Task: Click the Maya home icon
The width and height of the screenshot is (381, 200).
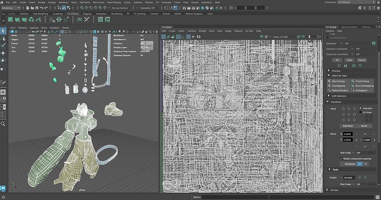Action: 2,2
